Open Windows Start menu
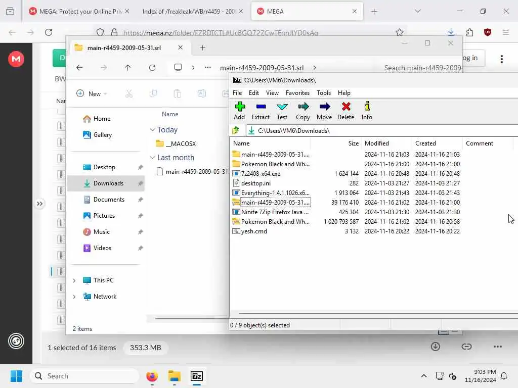Screen dimensions: 518x388 16,376
